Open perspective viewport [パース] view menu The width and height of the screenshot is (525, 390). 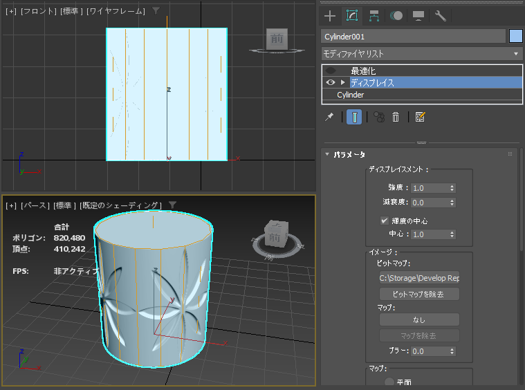(x=35, y=205)
